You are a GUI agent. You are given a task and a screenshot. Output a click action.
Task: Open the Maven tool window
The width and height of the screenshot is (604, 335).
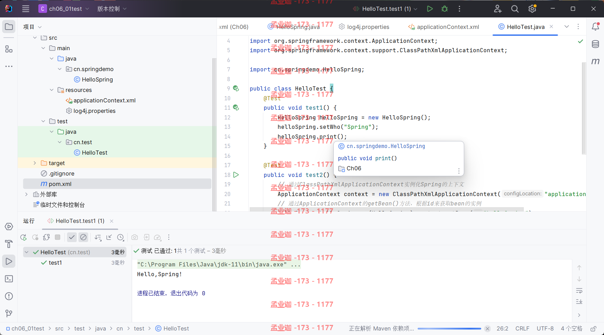[x=596, y=61]
